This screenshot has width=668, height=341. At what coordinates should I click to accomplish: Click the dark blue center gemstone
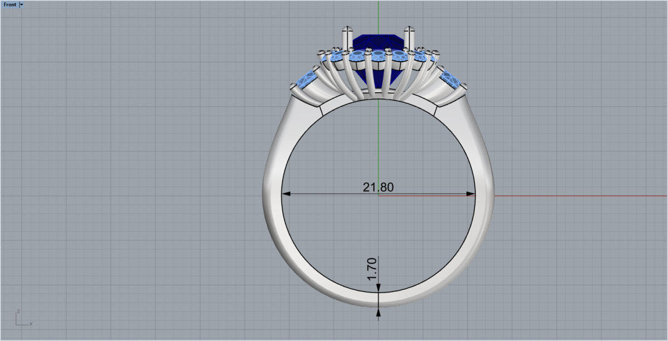pos(378,42)
